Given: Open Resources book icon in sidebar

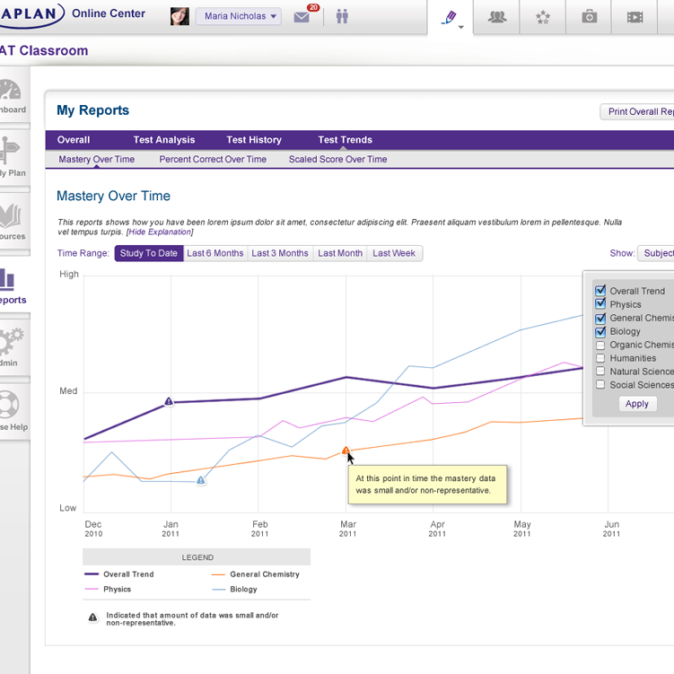Looking at the screenshot, I should coord(11,222).
